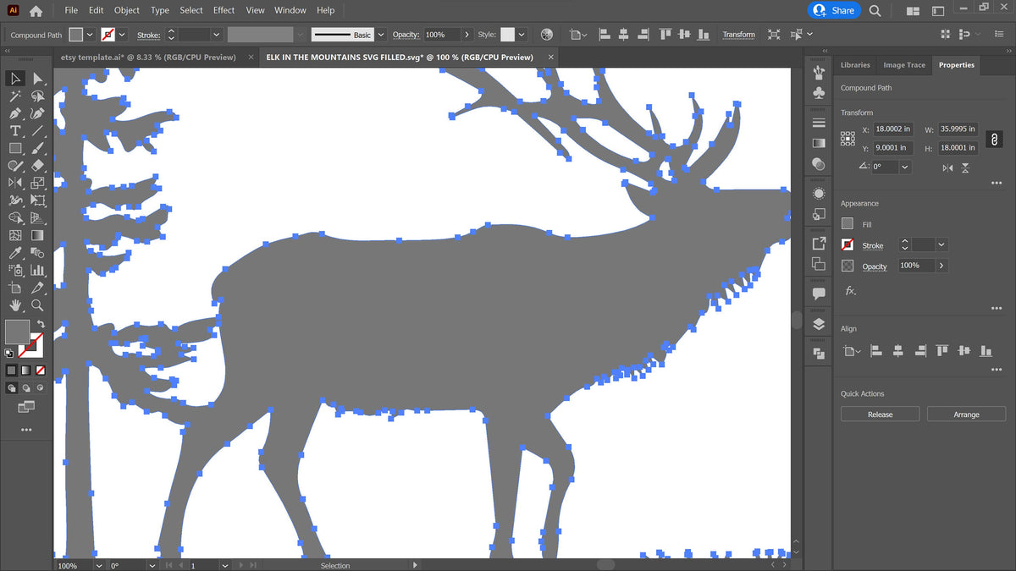This screenshot has height=571, width=1016.
Task: Flip horizontally in Transform panel
Action: [x=948, y=168]
